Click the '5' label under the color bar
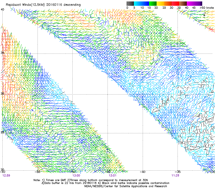Image resolution: width=215 pixels, height=188 pixels. coord(134,8)
